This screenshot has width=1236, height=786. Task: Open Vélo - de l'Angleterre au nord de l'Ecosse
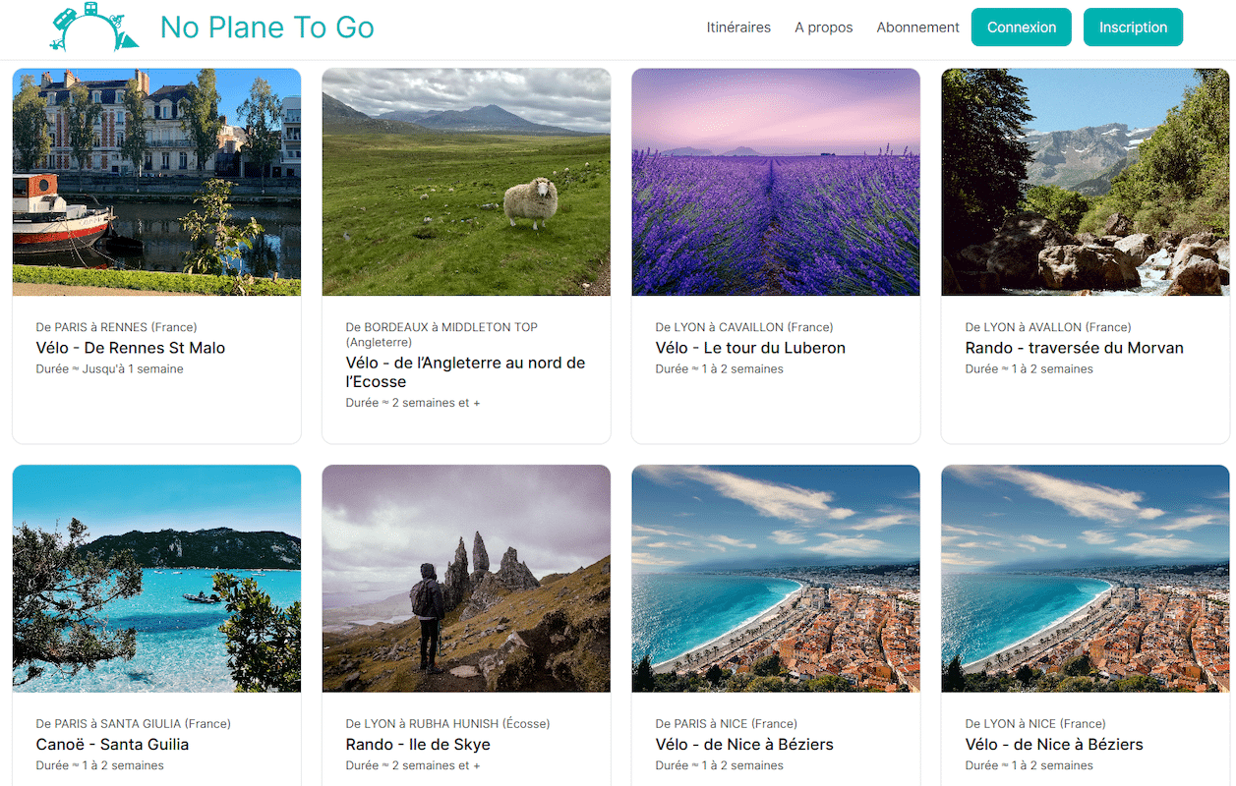[465, 372]
